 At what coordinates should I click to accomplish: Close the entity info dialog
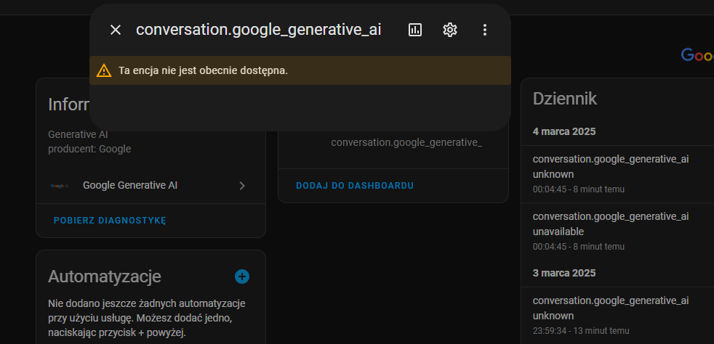pyautogui.click(x=116, y=30)
